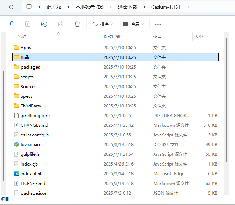This screenshot has height=205, width=235.
Task: Open the three-dots more options menu
Action: pyautogui.click(x=158, y=24)
